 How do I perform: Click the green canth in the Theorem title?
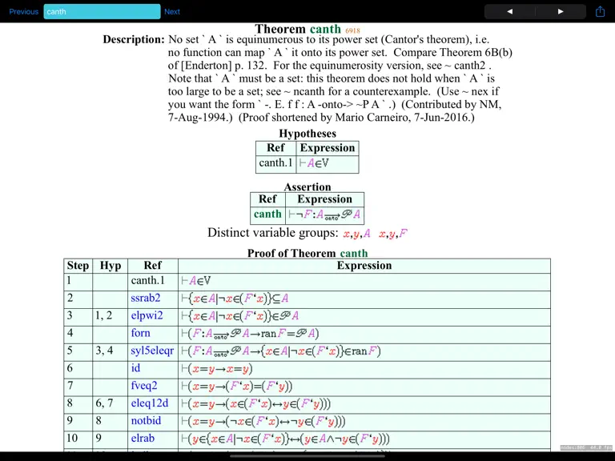(325, 29)
